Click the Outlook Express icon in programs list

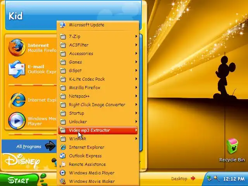[x=63, y=156]
